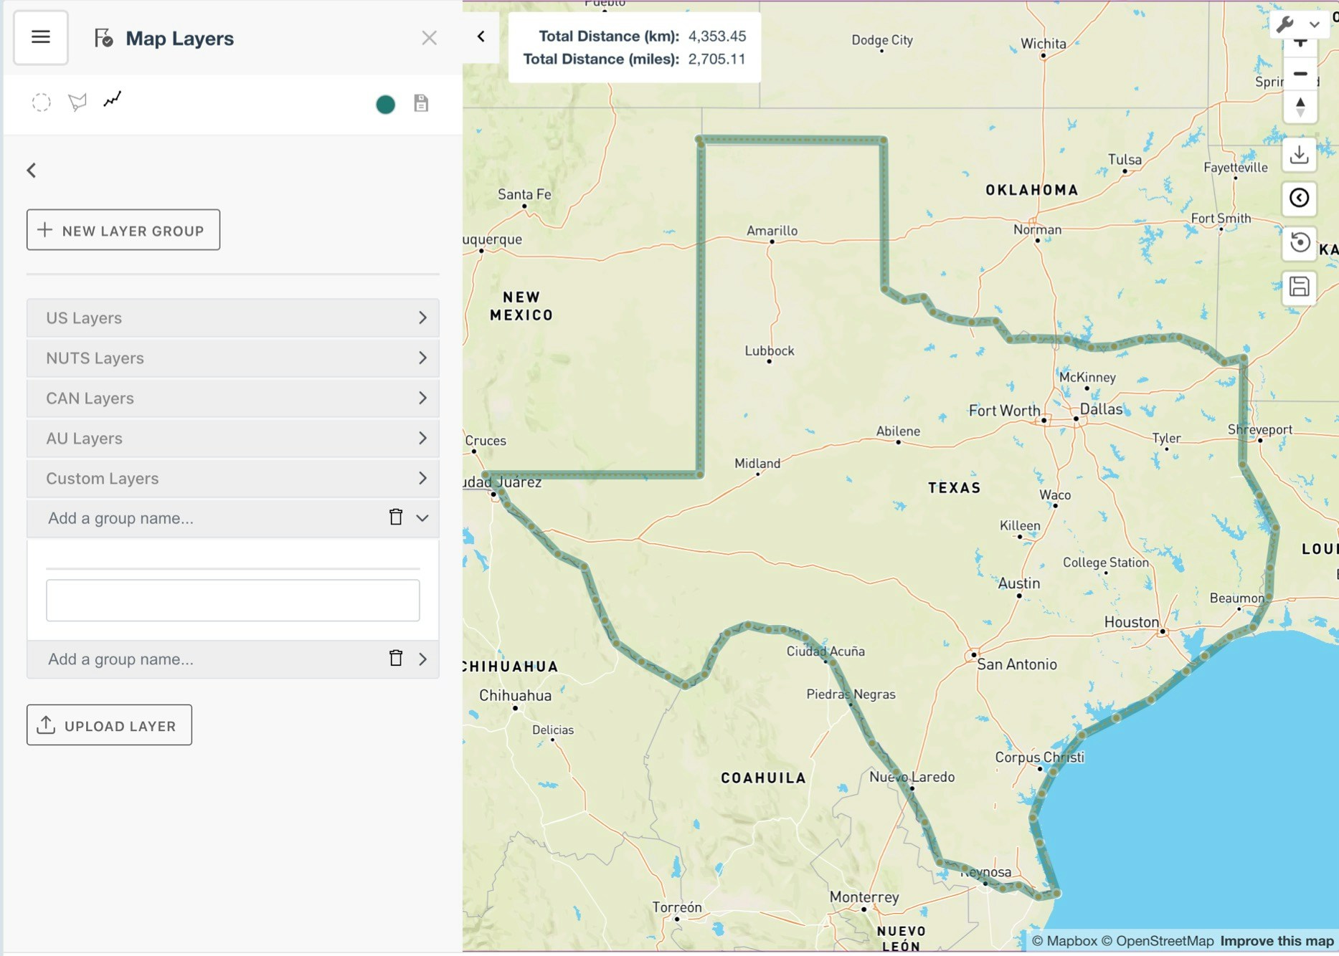
Task: Open the teal color swatch
Action: click(385, 105)
